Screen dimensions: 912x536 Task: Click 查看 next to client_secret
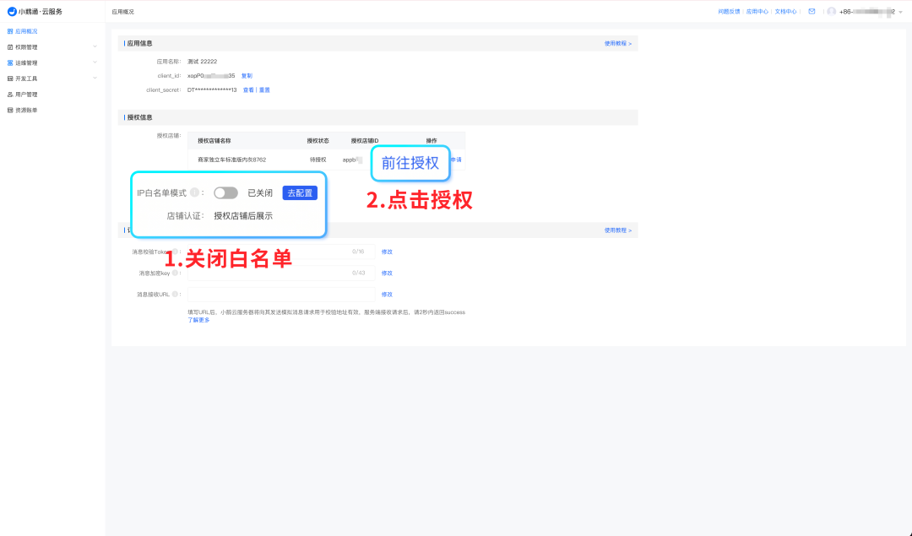coord(248,90)
